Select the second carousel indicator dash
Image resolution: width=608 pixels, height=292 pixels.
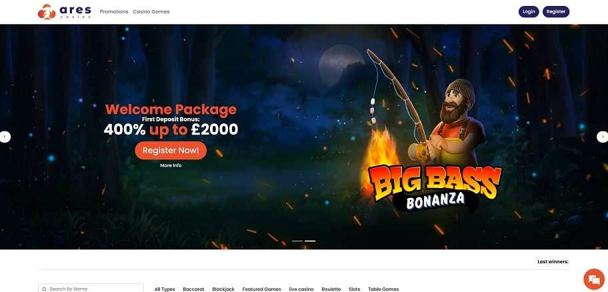[310, 241]
